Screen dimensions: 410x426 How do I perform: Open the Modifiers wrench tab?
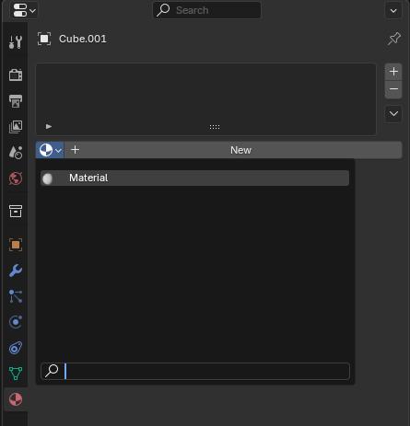(16, 271)
